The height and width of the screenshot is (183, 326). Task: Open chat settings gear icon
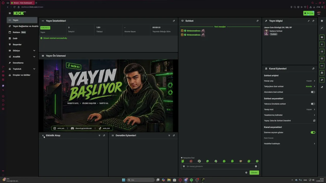tap(246, 173)
